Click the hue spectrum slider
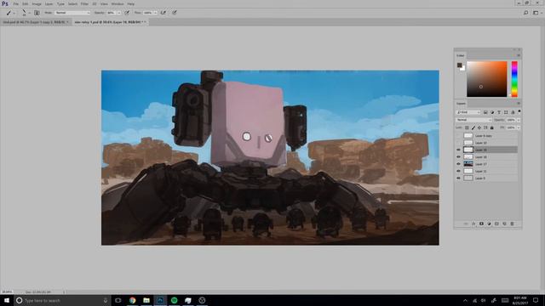Viewport: 545px width, 306px height. tap(514, 79)
